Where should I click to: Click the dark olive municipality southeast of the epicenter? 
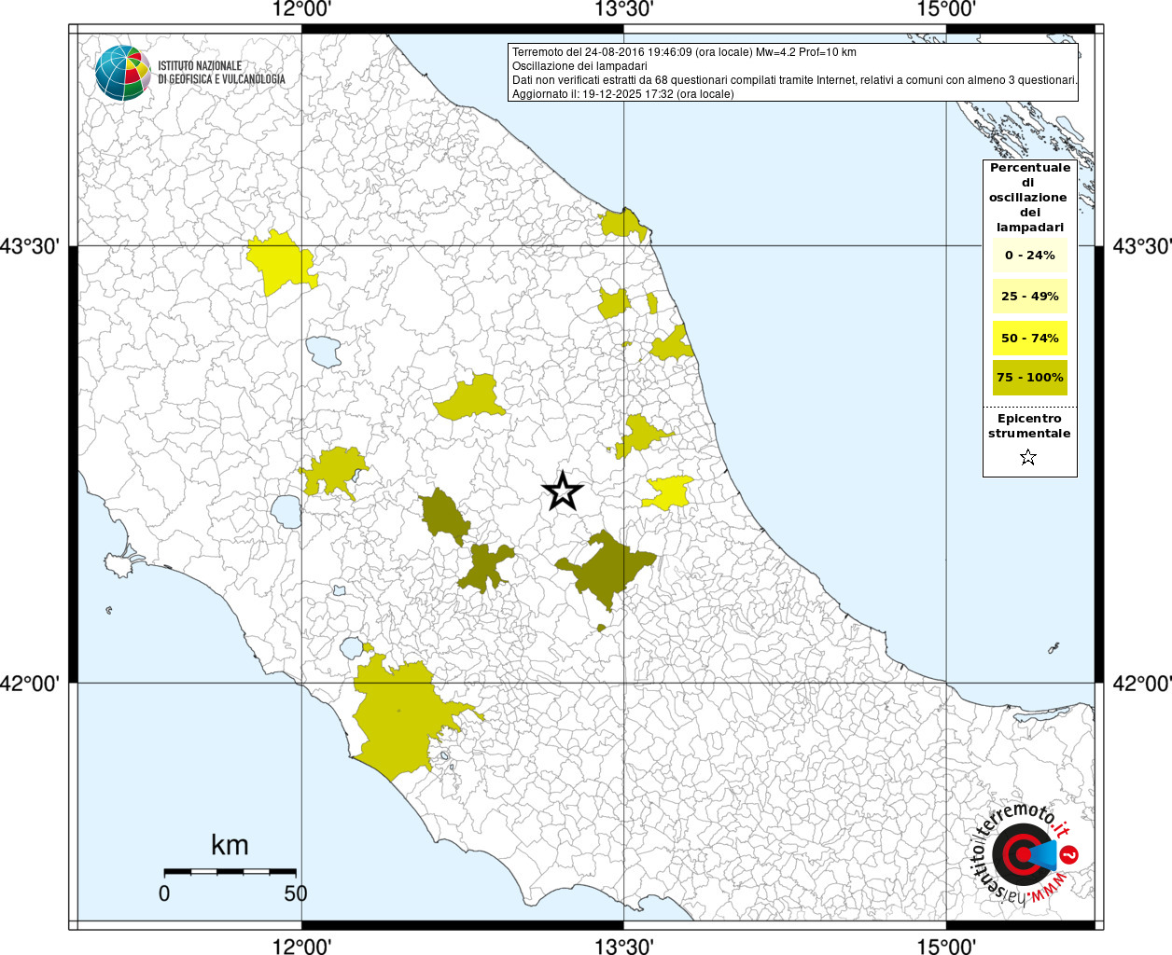tap(607, 570)
